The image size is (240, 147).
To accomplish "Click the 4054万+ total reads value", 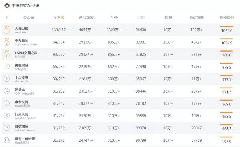I will [x=86, y=30].
